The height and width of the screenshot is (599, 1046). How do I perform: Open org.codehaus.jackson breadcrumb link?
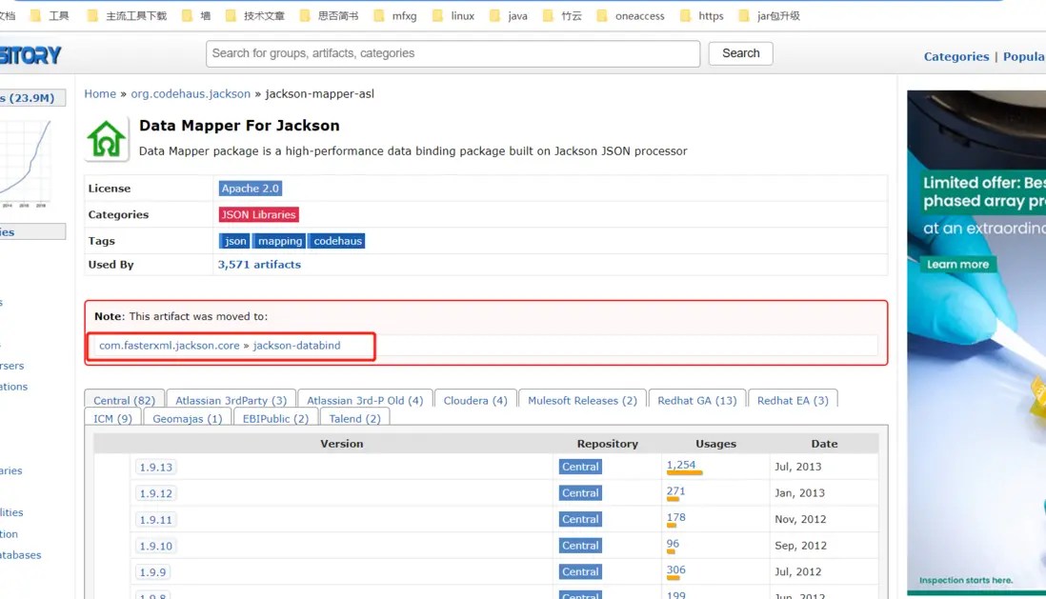(x=191, y=94)
